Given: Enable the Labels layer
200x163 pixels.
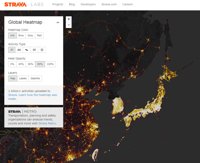Looking at the screenshot, I should coord(23,78).
